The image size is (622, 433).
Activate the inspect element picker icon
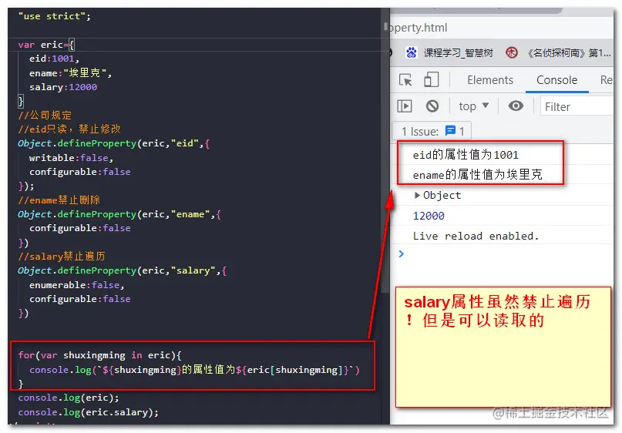[x=405, y=80]
